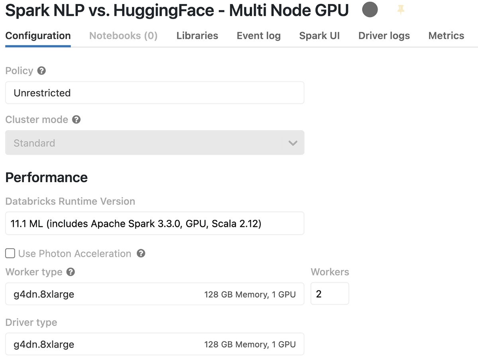Open the Metrics tab
Screen dimensions: 478x360
point(446,36)
